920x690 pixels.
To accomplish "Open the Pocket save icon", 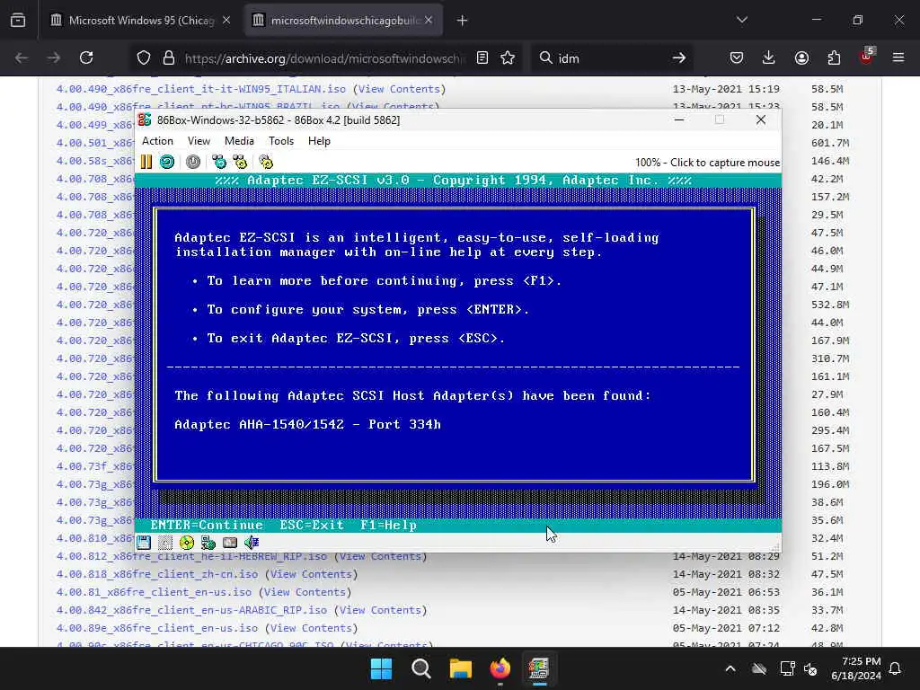I will (x=737, y=57).
